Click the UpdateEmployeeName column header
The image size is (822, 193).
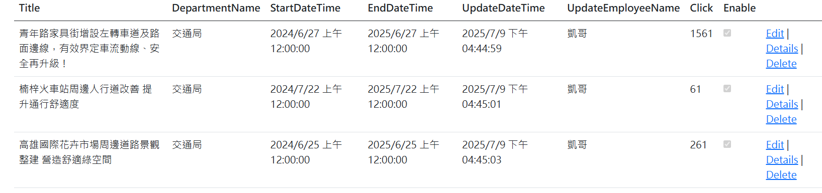(x=623, y=8)
